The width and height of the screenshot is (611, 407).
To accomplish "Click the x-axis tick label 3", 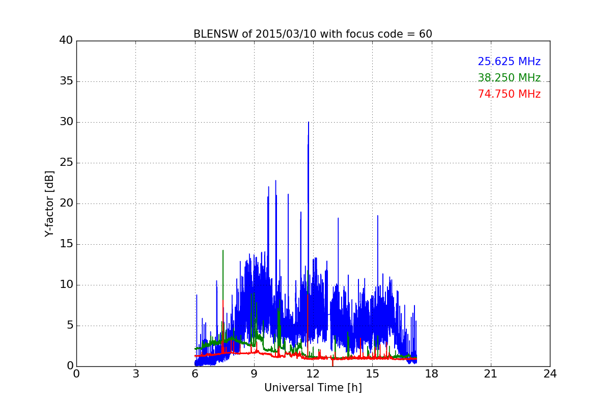I will click(x=135, y=373).
